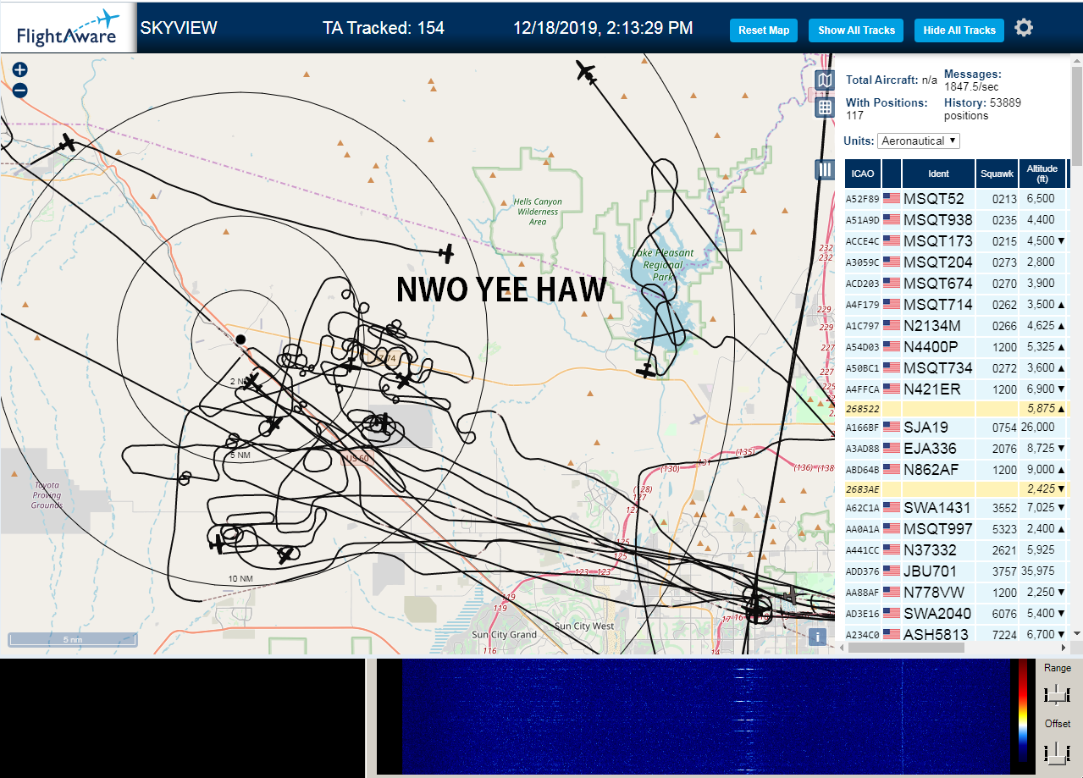Click US flag icon in JBU701 row
The image size is (1083, 778).
point(892,571)
